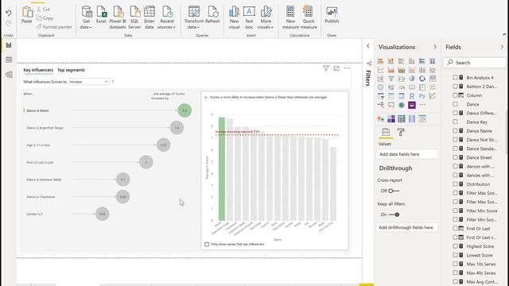Viewport: 509px width, 286px height.
Task: Select the Stacked column chart visual
Action: tap(390, 61)
